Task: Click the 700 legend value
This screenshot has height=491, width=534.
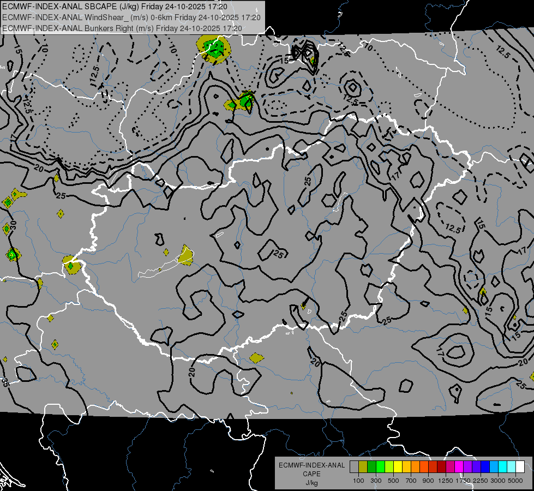Action: pyautogui.click(x=411, y=481)
